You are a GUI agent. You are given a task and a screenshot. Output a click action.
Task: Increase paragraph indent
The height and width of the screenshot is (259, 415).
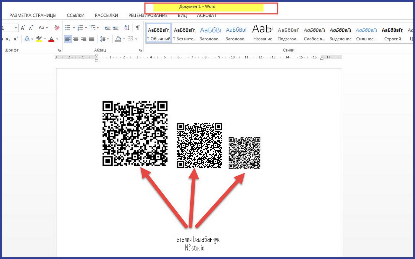[116, 28]
